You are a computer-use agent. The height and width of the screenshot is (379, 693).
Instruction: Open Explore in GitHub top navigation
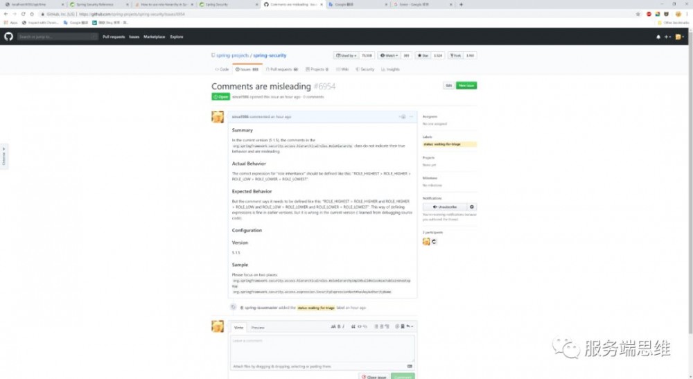coord(176,37)
